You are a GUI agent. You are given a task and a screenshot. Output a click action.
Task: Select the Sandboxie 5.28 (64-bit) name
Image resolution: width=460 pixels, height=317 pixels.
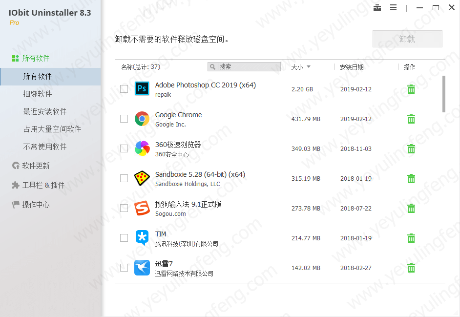[200, 174]
